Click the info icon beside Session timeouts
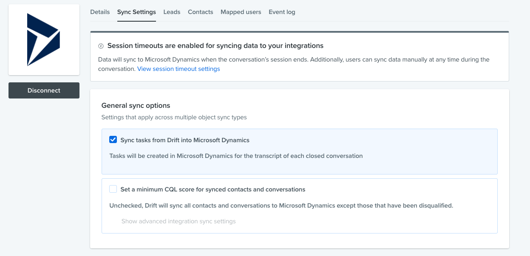This screenshot has height=256, width=530. 101,46
